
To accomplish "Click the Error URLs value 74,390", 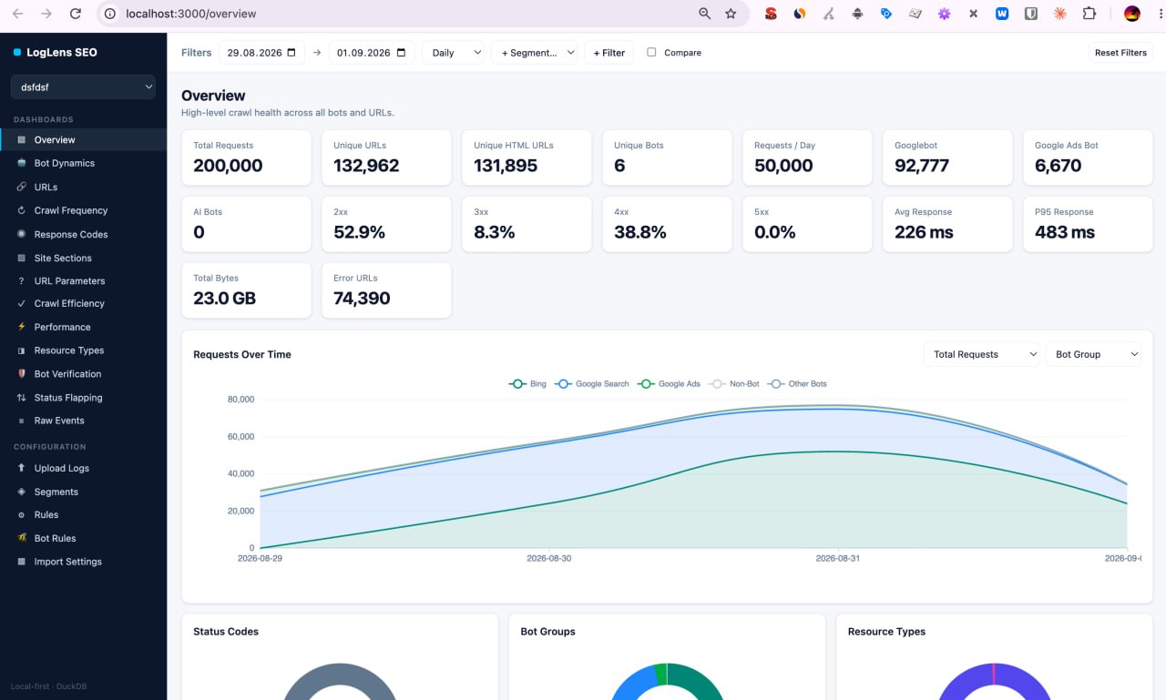I will click(362, 299).
